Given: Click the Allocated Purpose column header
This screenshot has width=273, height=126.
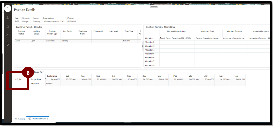Looking at the screenshot, I should pos(234,31).
